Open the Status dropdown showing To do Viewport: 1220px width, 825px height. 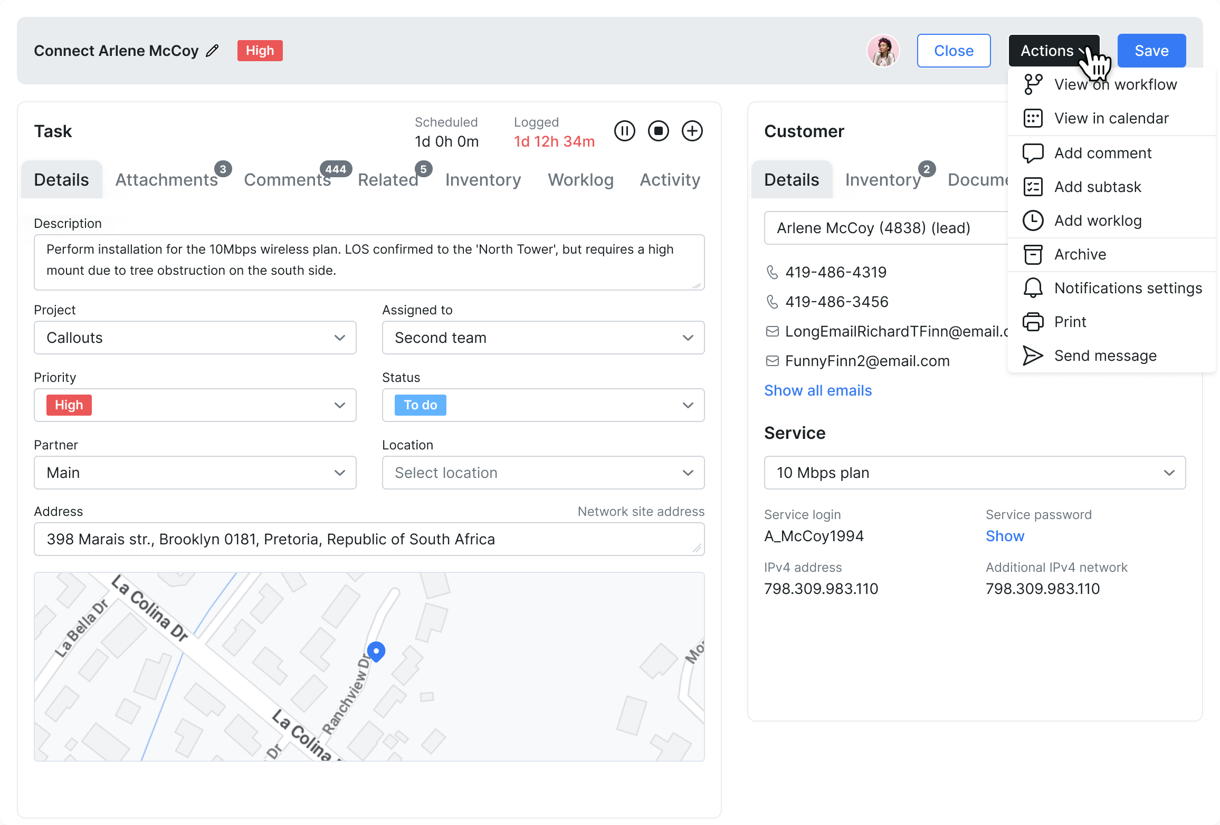(x=543, y=405)
